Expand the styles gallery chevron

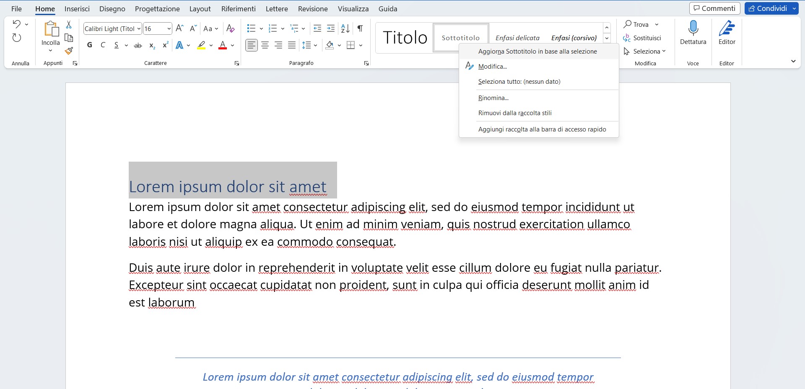[607, 38]
